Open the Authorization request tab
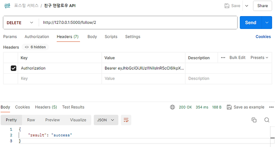The image size is (275, 147). tap(37, 37)
